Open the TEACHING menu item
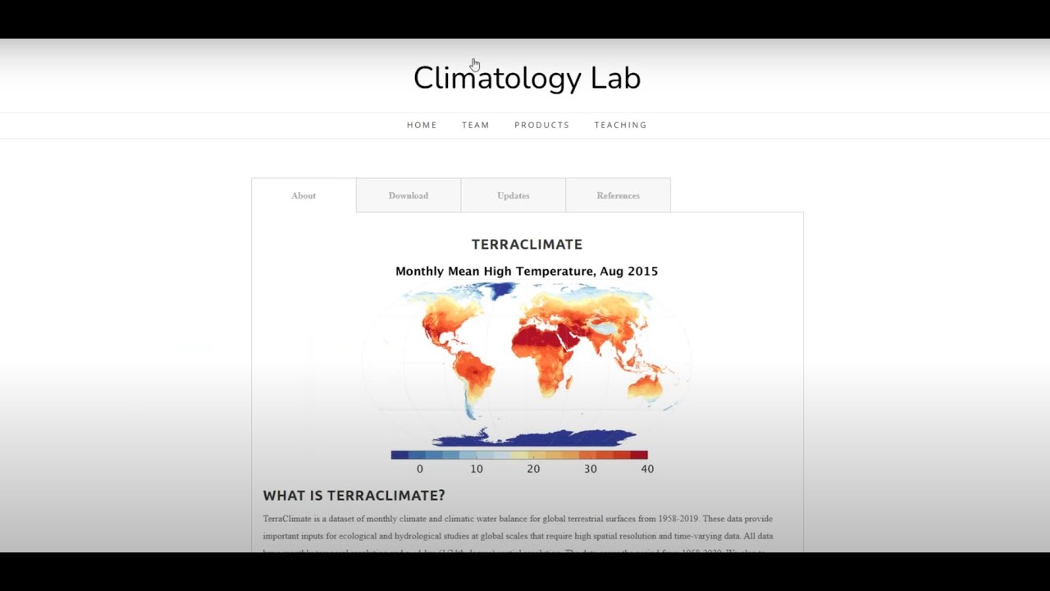 [621, 125]
